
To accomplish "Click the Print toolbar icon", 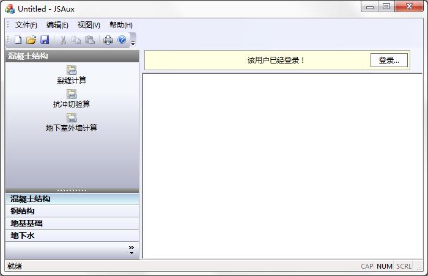I will pyautogui.click(x=108, y=40).
